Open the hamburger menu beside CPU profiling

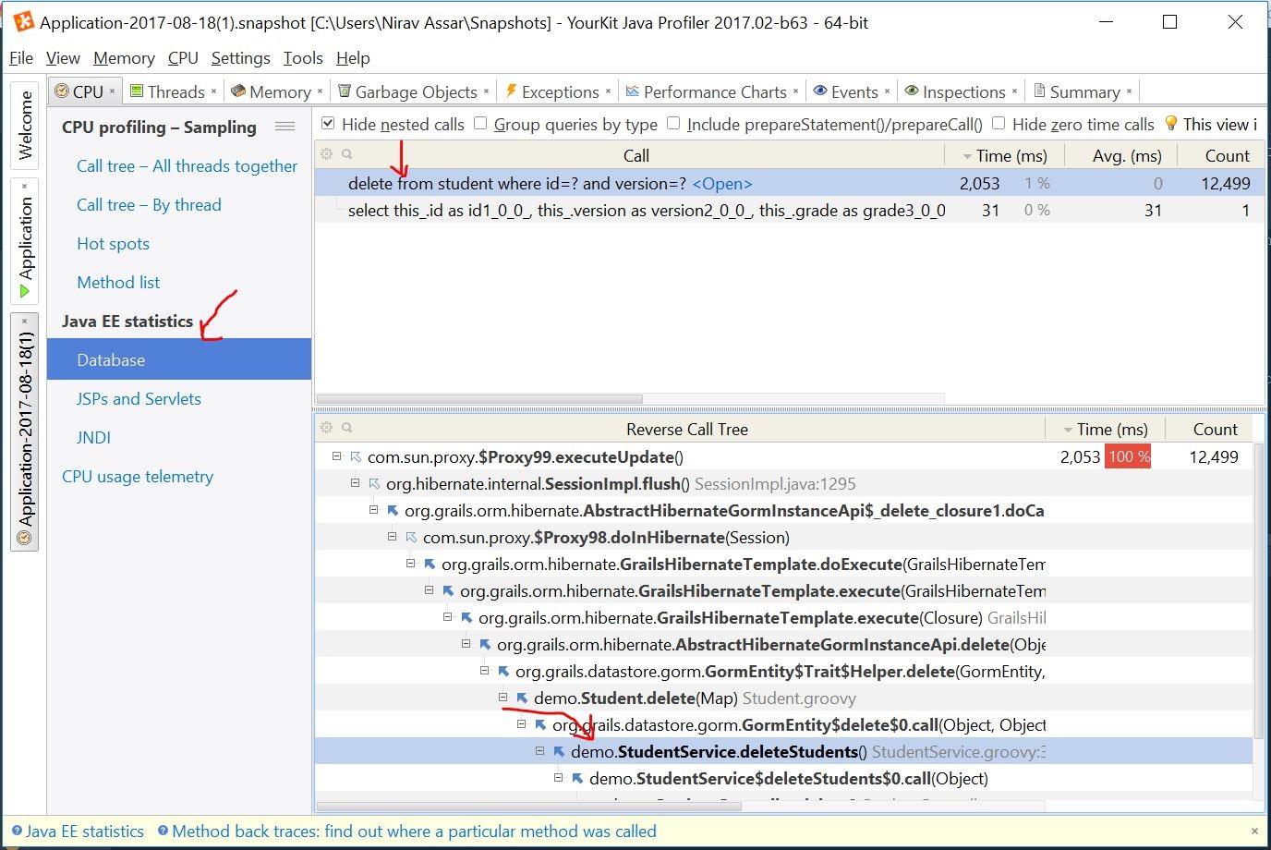285,127
